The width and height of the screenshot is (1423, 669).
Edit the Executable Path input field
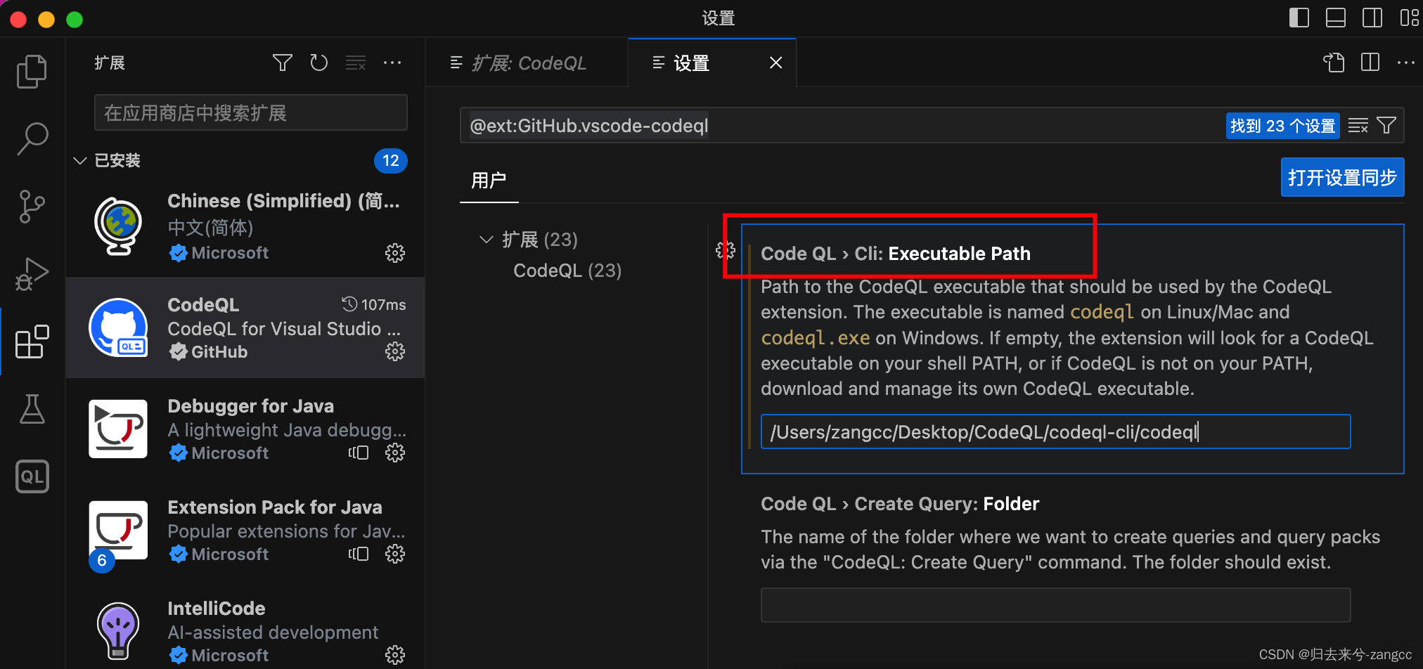click(x=1055, y=431)
